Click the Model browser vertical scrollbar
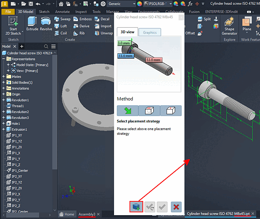The width and height of the screenshot is (260, 219). (x=54, y=112)
